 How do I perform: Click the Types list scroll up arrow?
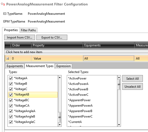[x=60, y=77]
